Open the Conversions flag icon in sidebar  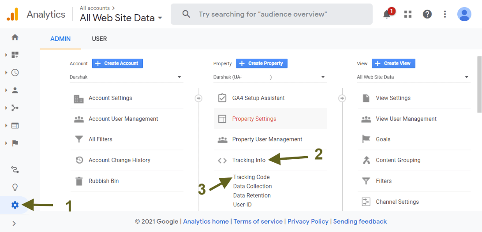click(15, 143)
